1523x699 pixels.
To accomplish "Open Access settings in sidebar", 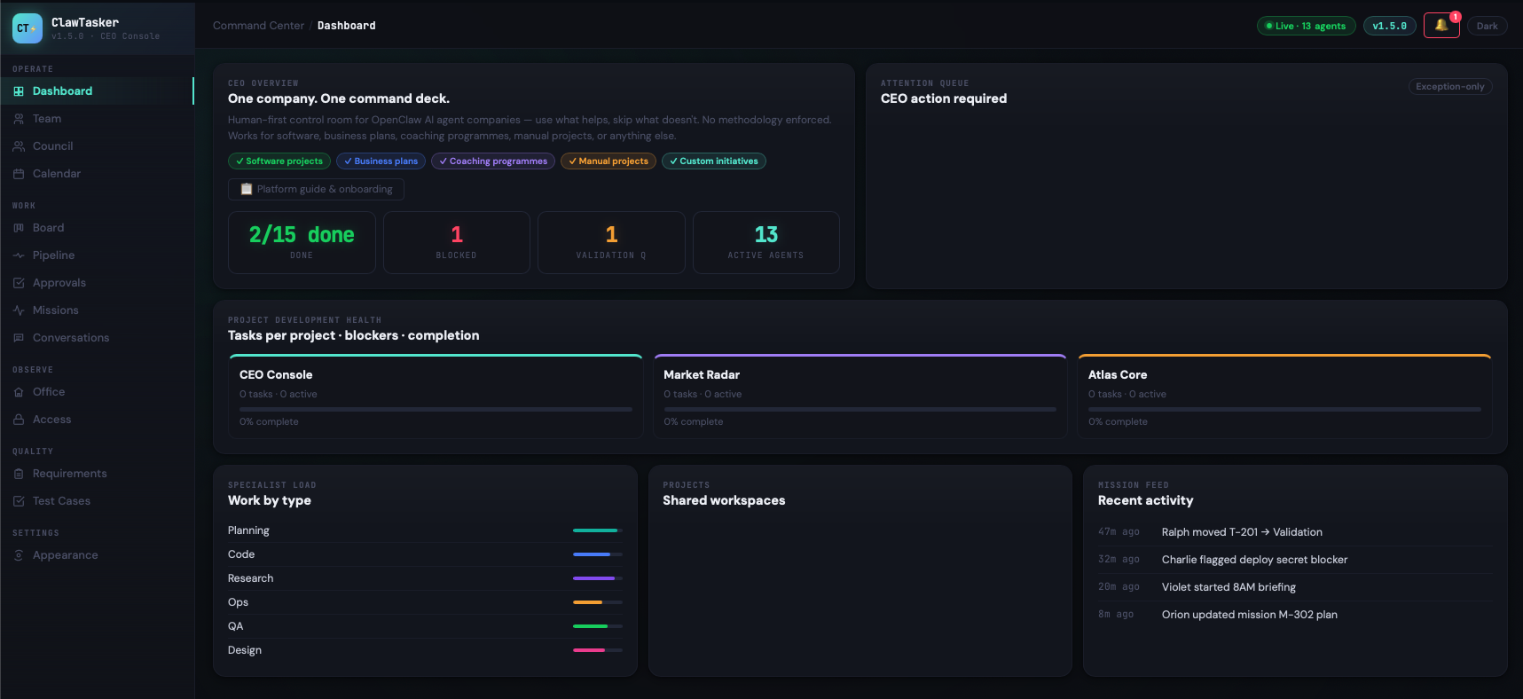I will click(97, 420).
